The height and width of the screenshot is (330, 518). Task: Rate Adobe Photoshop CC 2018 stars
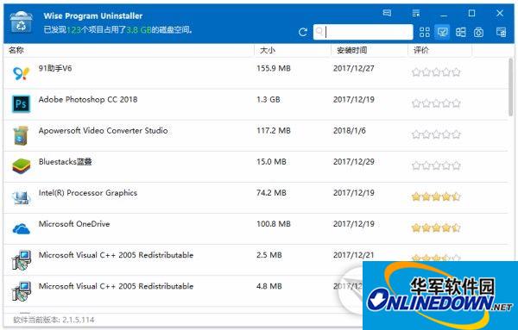(436, 103)
